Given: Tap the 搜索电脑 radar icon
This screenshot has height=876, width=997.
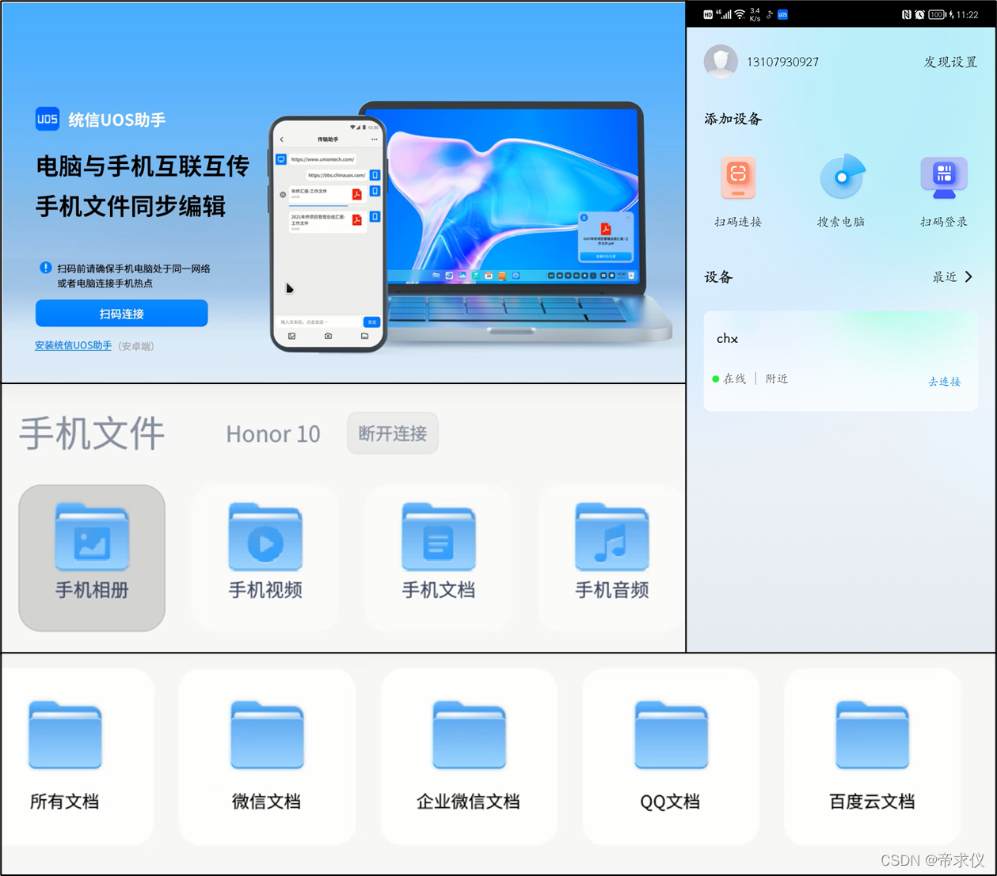Looking at the screenshot, I should pos(842,177).
